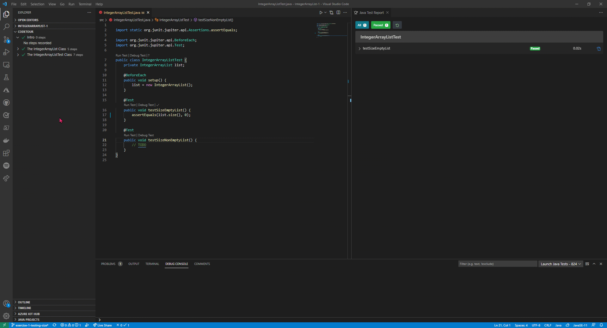Screen dimensions: 607x328
Task: Open the Testing beaker icon
Action: [x=6, y=77]
